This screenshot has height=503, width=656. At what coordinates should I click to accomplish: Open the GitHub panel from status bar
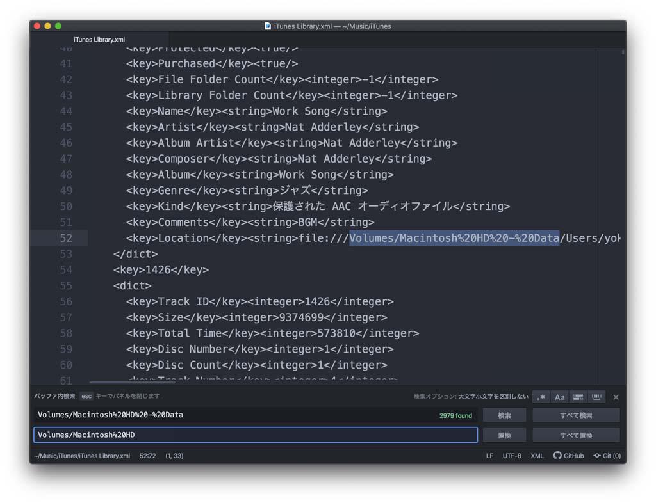coord(569,456)
